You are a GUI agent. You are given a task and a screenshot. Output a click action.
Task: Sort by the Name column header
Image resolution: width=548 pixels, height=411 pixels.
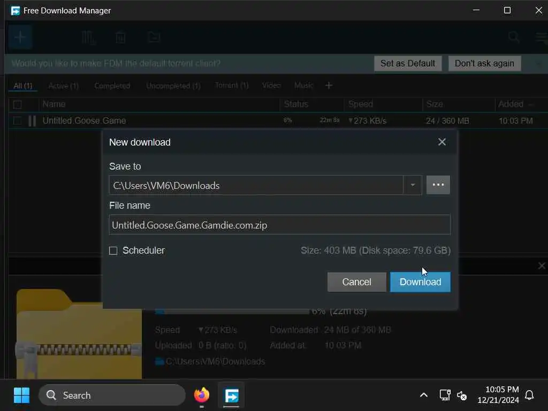(54, 104)
